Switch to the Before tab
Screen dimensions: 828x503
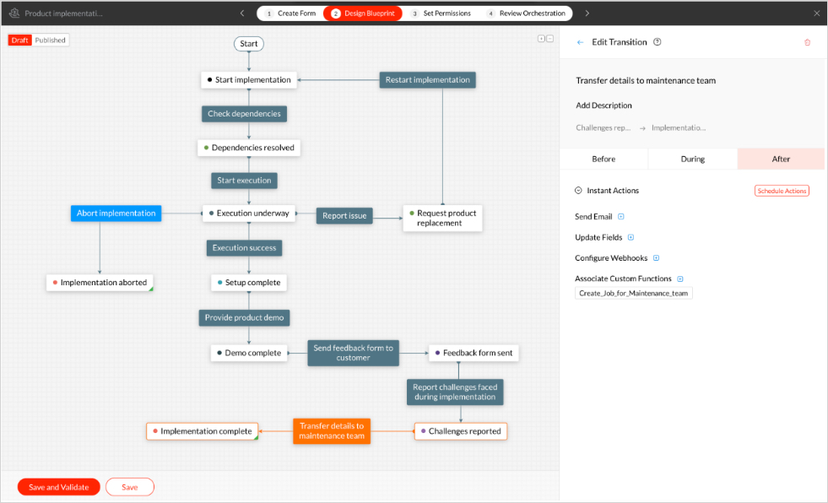tap(603, 159)
